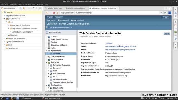Open the File menu
The width and height of the screenshot is (178, 100).
pyautogui.click(x=2, y=4)
